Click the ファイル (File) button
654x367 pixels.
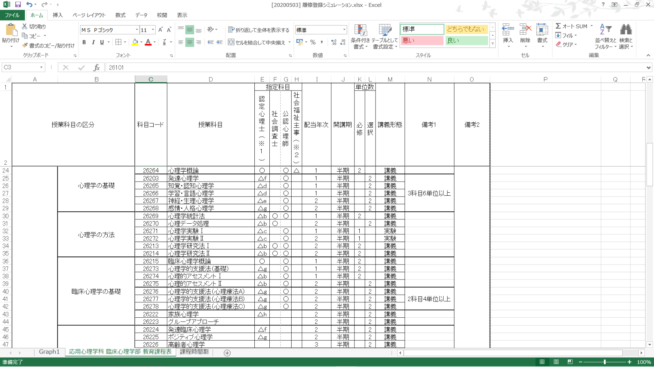coord(12,15)
